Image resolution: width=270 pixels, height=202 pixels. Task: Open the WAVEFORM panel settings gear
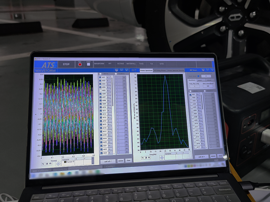116,70
